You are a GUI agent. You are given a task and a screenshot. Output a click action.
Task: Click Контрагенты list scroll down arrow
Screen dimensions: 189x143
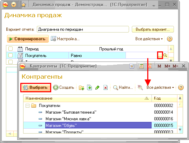coord(180,130)
